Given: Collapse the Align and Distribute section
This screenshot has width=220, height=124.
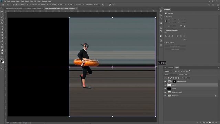Looking at the screenshot, I should 165,30.
